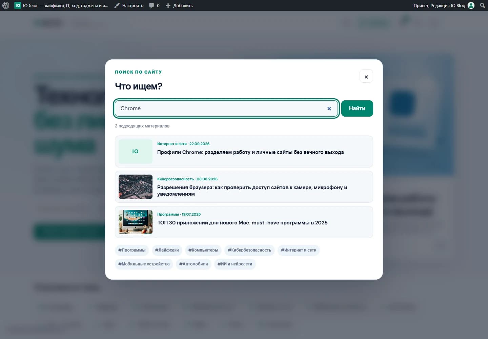Click the search field containing Chrome
Screen dimensions: 488x339
point(226,108)
